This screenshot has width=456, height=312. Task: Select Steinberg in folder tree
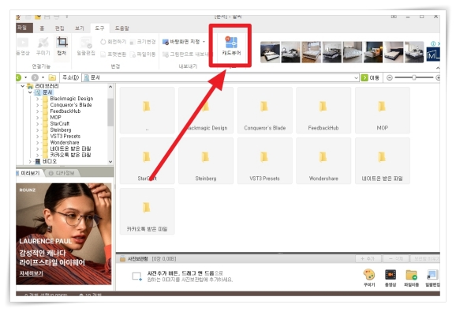coord(61,130)
